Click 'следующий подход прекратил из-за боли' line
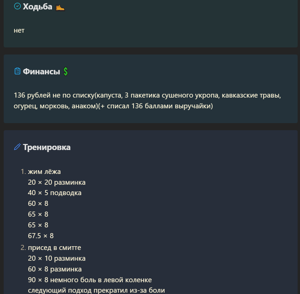The height and width of the screenshot is (294, 300). [x=96, y=290]
